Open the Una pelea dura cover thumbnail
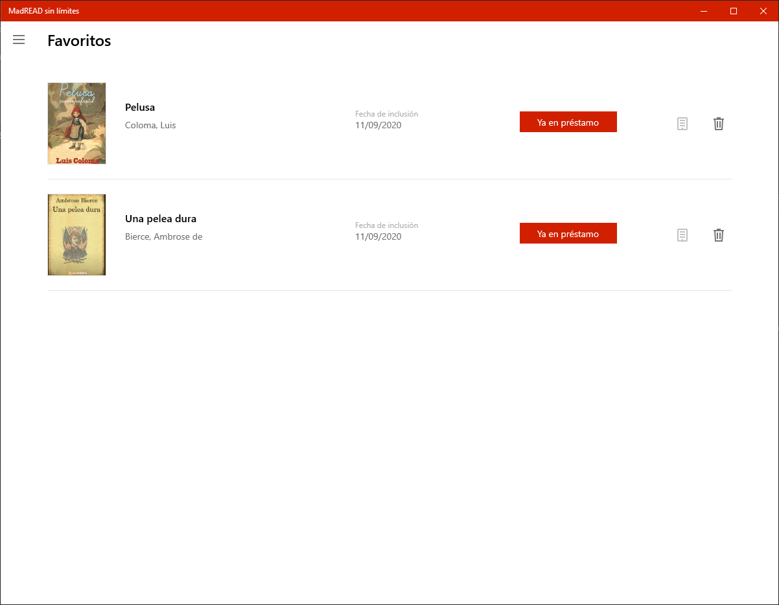 pyautogui.click(x=76, y=234)
